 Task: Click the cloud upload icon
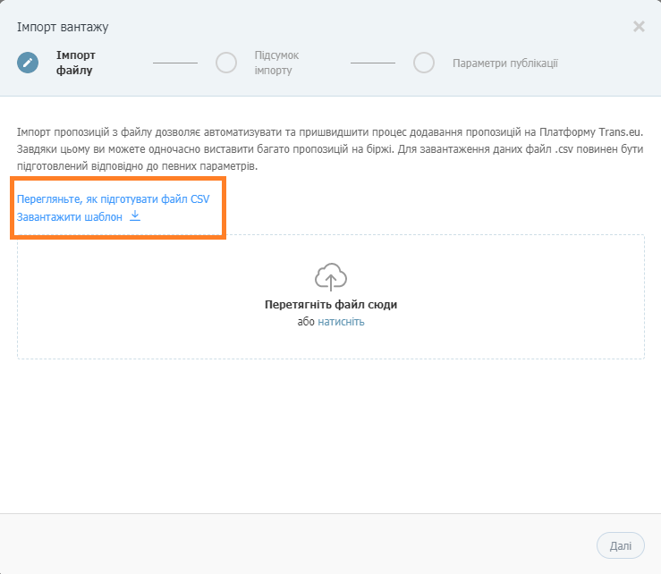point(331,277)
